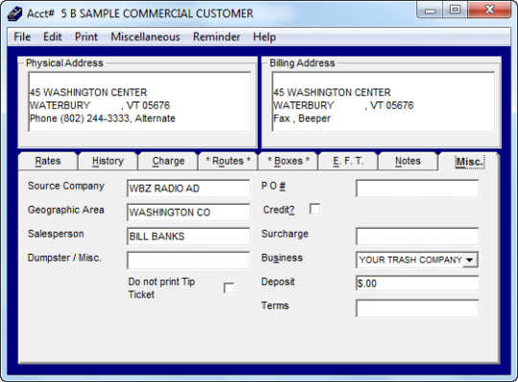Click the P O # input field
Viewport: 518px width, 382px height.
coord(417,189)
